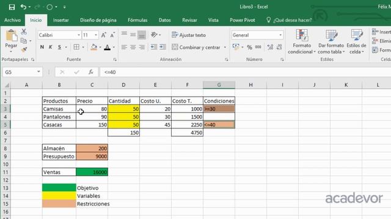Center text horizontally
391x219 pixels.
[x=133, y=47]
